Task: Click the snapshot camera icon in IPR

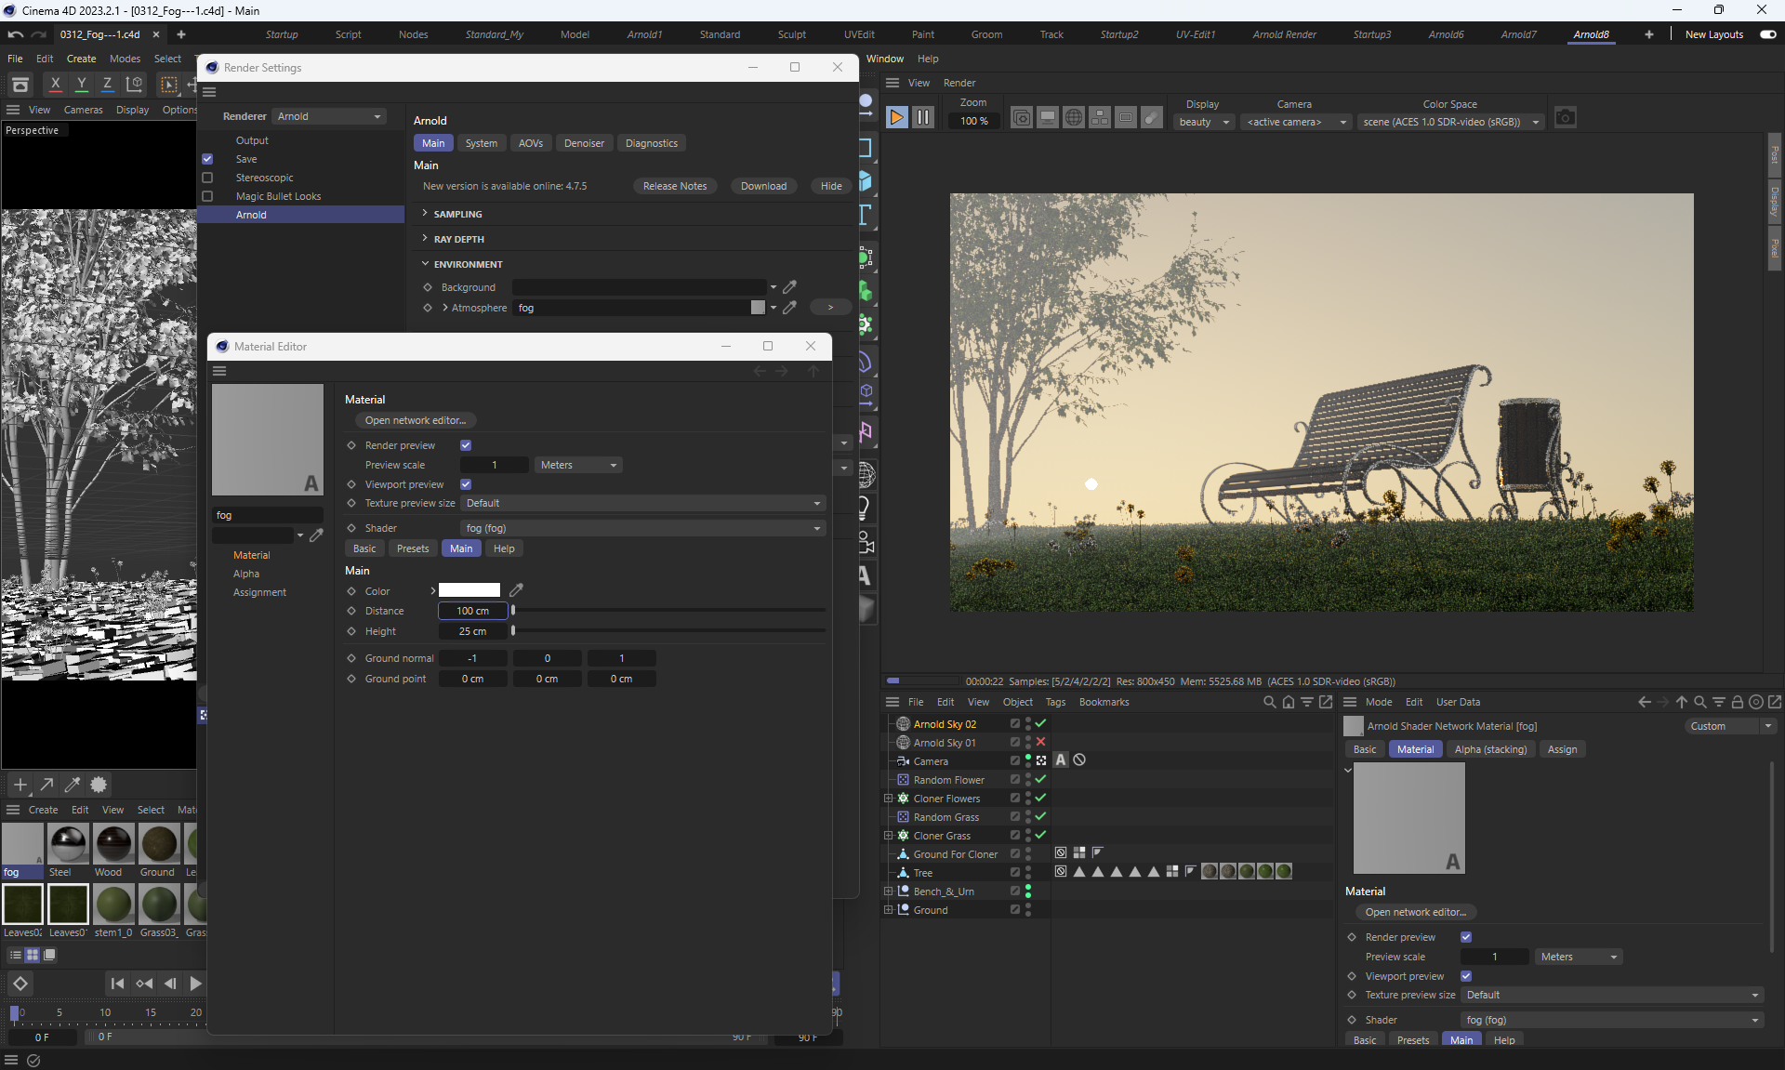Action: [x=1566, y=118]
